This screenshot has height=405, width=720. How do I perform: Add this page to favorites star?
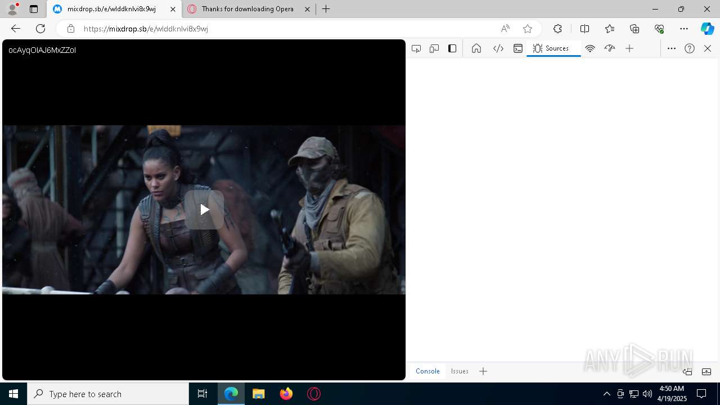pyautogui.click(x=528, y=29)
